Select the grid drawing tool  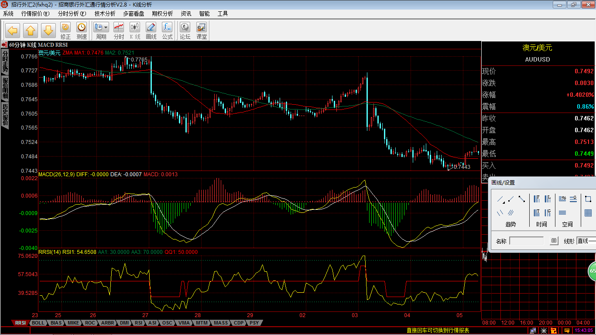click(x=588, y=213)
